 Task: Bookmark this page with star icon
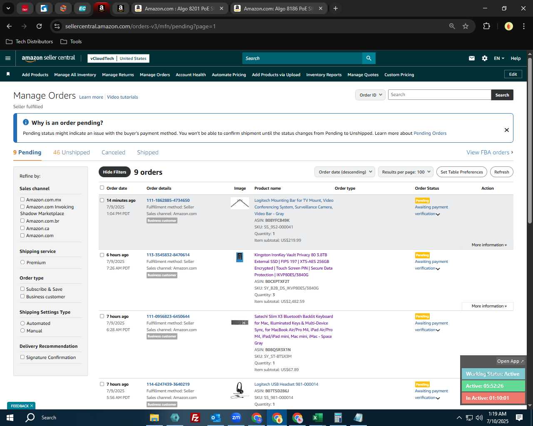pos(466,26)
